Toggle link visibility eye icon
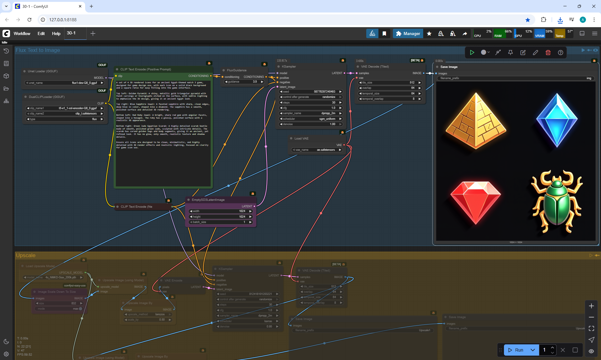The width and height of the screenshot is (601, 360). tap(591, 351)
